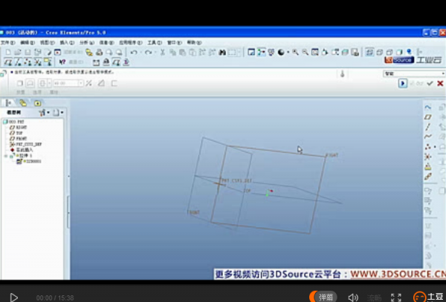
Task: Open the 放置 (Placement) dashboard tab
Action: (21, 92)
